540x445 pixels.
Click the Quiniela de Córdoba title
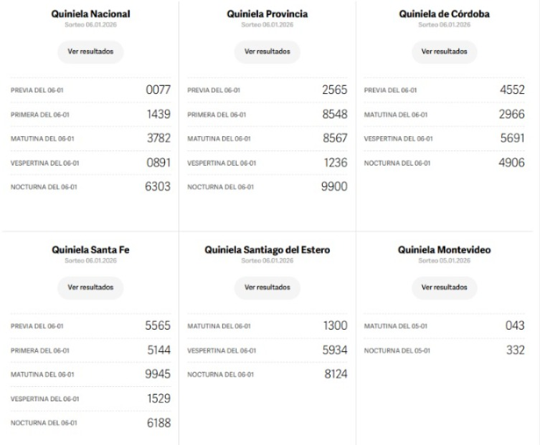pyautogui.click(x=445, y=14)
